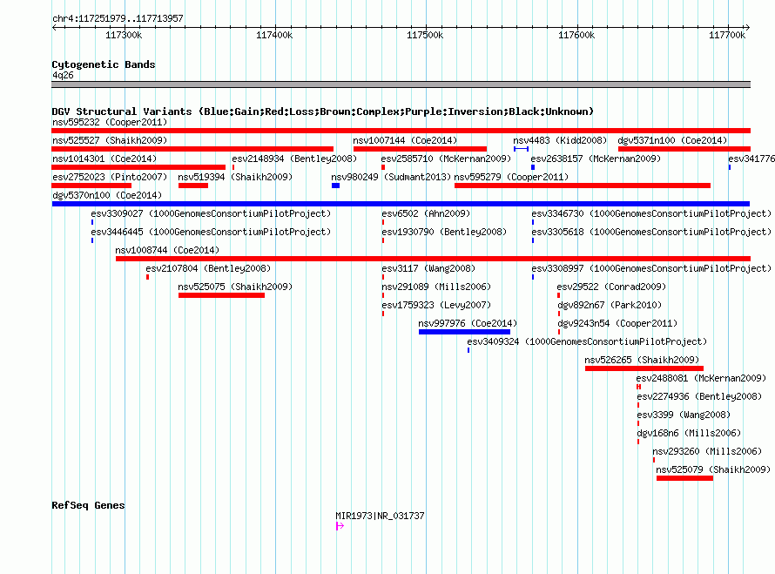
Task: Click the 117500k ruler label
Action: click(x=425, y=35)
